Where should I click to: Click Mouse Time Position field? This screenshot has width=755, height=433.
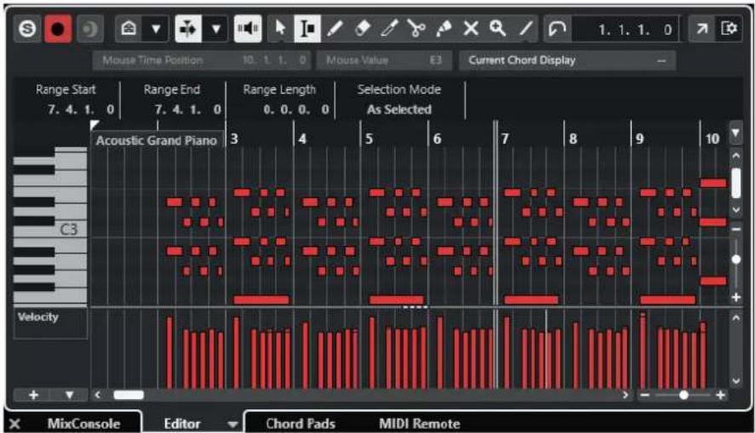point(202,60)
